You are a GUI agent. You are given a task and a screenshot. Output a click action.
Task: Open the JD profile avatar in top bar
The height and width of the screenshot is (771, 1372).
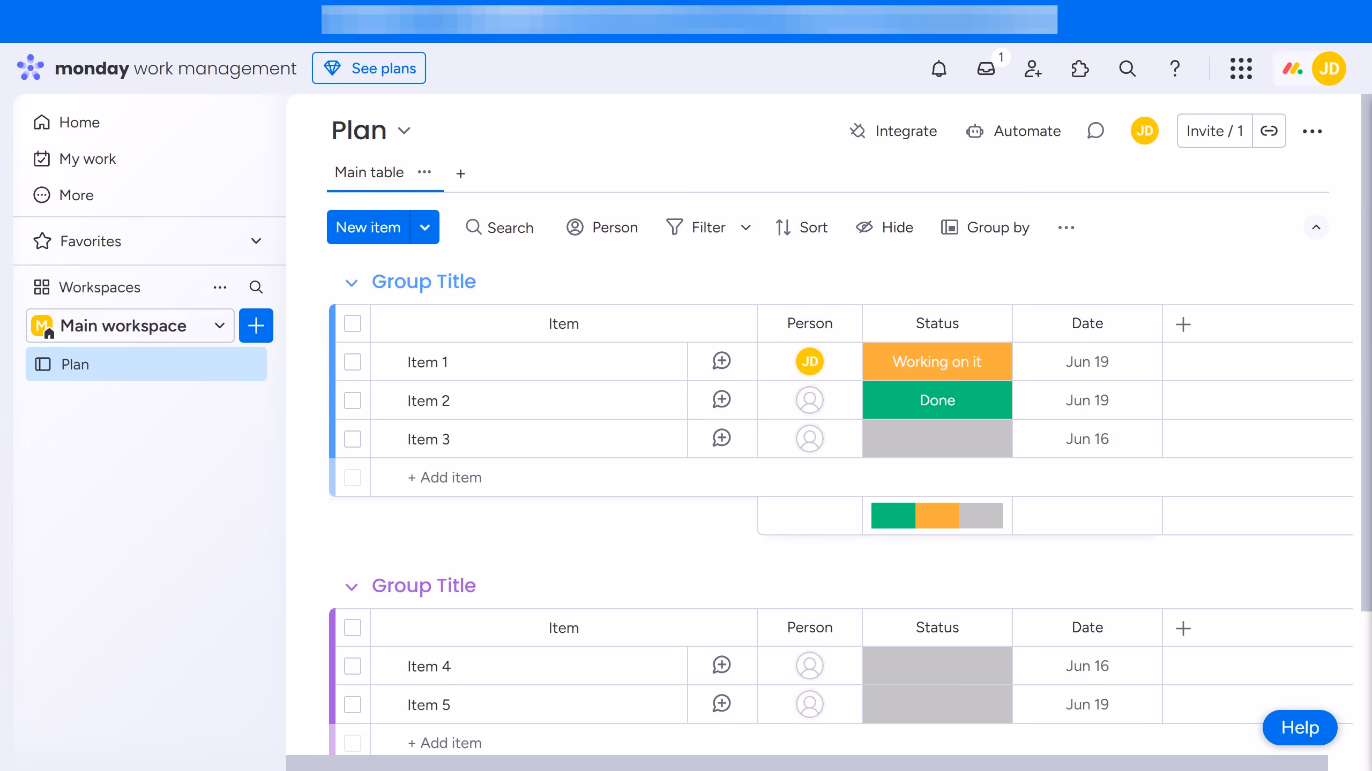point(1329,69)
